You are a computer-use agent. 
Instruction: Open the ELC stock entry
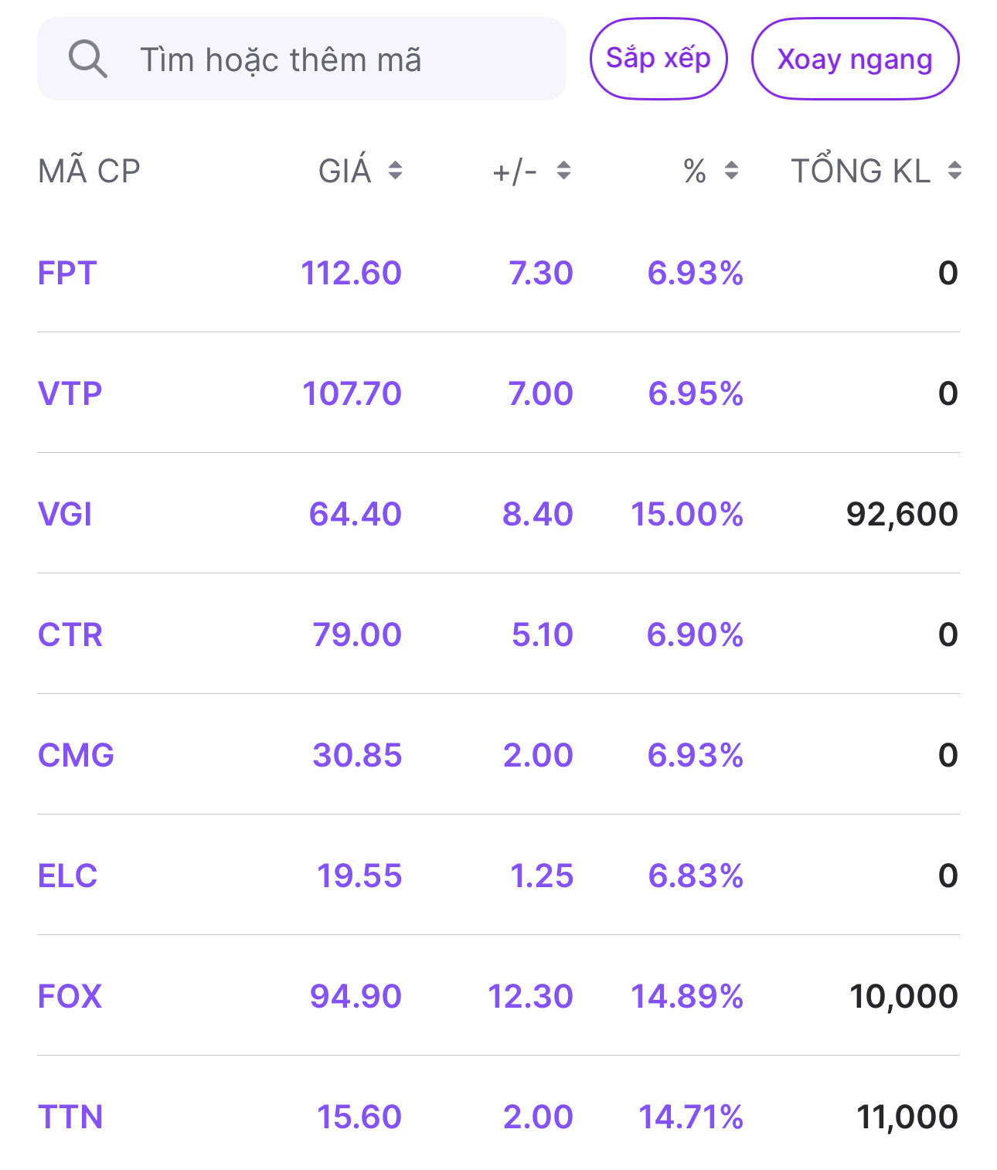68,876
